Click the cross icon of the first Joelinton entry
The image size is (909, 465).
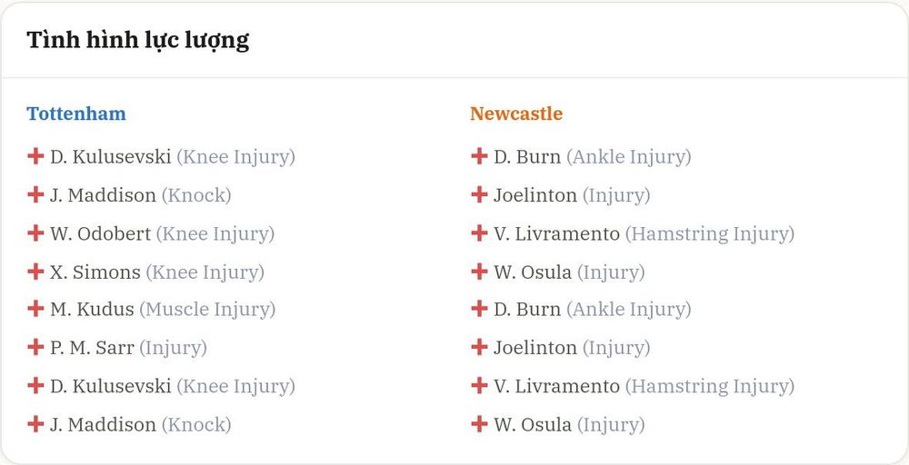coord(479,194)
